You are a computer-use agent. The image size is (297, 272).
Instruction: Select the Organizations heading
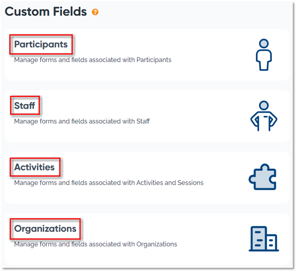click(45, 229)
